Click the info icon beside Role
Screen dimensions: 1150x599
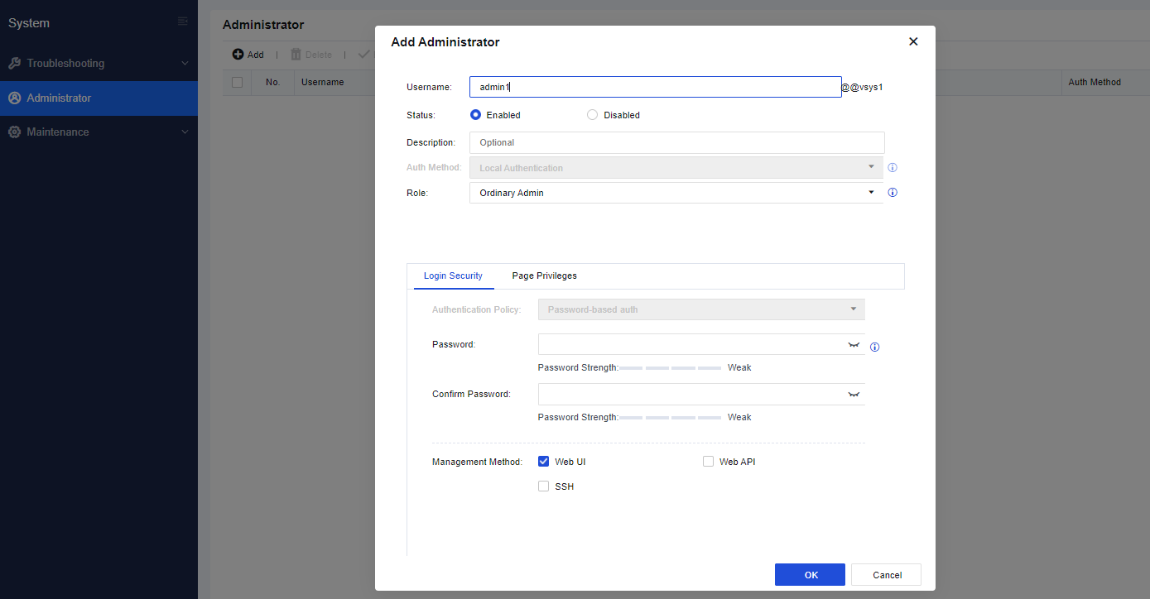pos(893,193)
